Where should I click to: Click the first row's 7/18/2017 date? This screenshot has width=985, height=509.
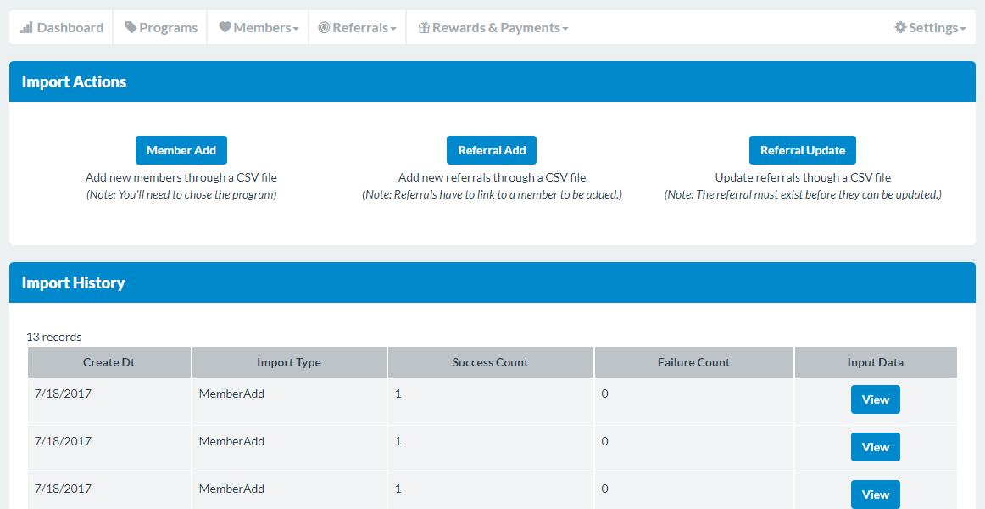[63, 394]
